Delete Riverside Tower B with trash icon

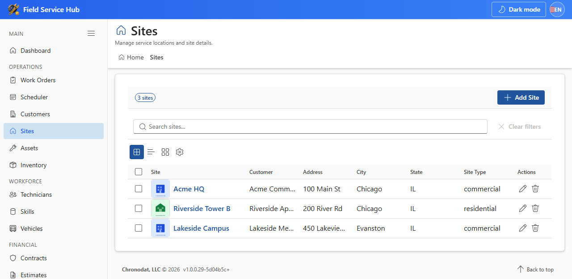[535, 208]
